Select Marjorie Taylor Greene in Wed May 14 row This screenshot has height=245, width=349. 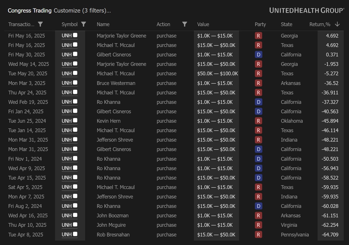coord(121,64)
